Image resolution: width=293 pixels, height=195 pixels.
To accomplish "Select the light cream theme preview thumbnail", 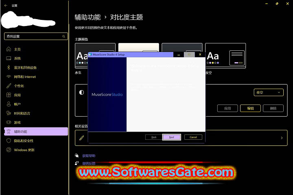I will pyautogui.click(x=139, y=48).
